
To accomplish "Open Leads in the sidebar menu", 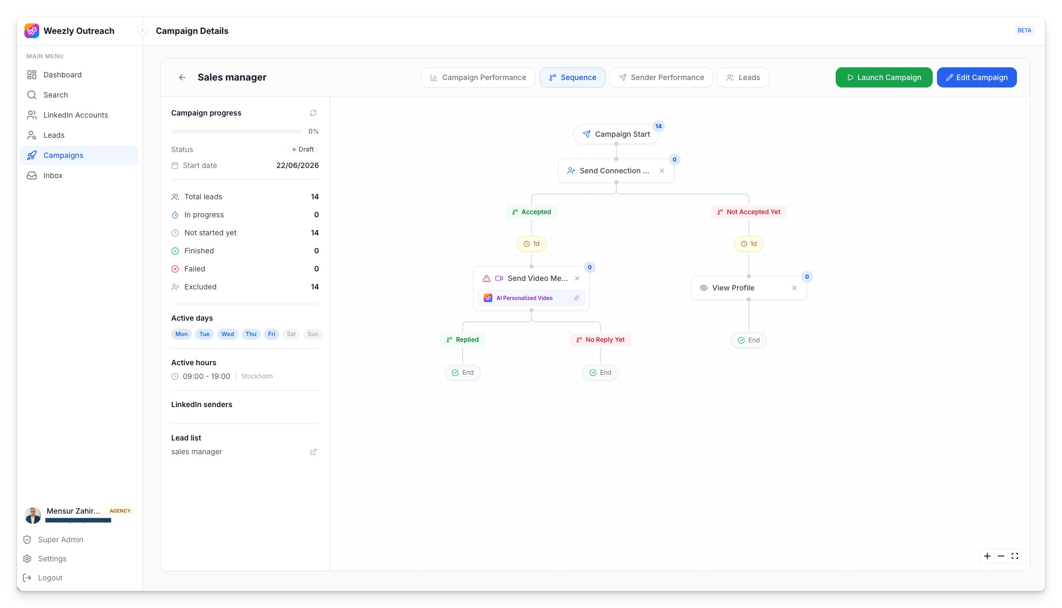I will 79,135.
